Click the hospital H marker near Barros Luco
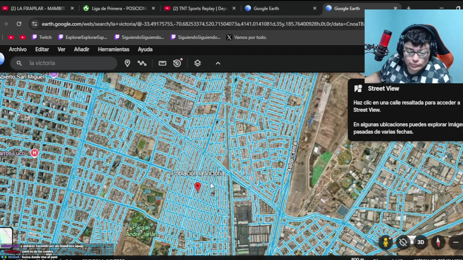This screenshot has width=463, height=260. [34, 153]
